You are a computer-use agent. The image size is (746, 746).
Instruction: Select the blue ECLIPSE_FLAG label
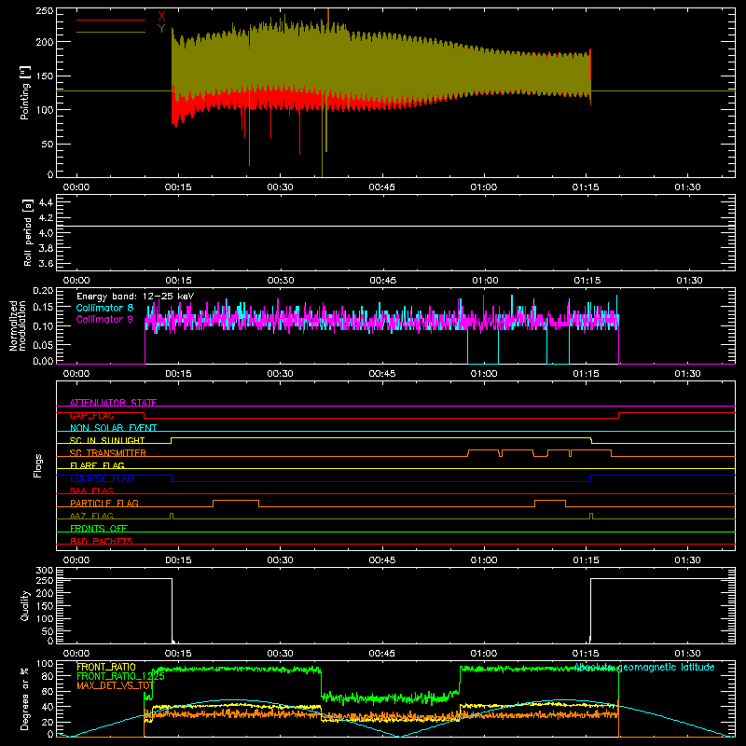102,478
